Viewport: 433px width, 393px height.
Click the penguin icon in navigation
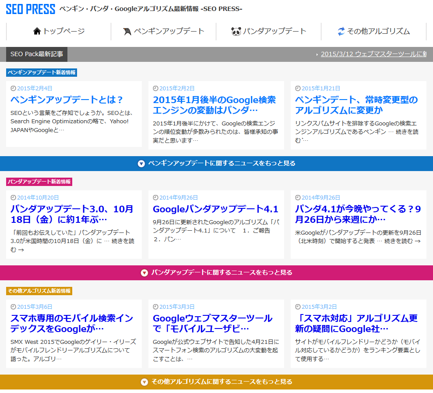[x=127, y=32]
